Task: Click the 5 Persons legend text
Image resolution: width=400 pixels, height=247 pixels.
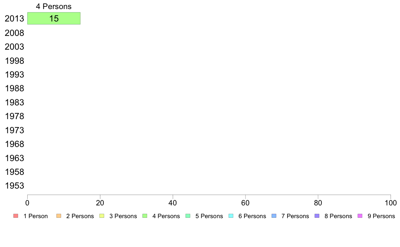Action: coord(209,216)
